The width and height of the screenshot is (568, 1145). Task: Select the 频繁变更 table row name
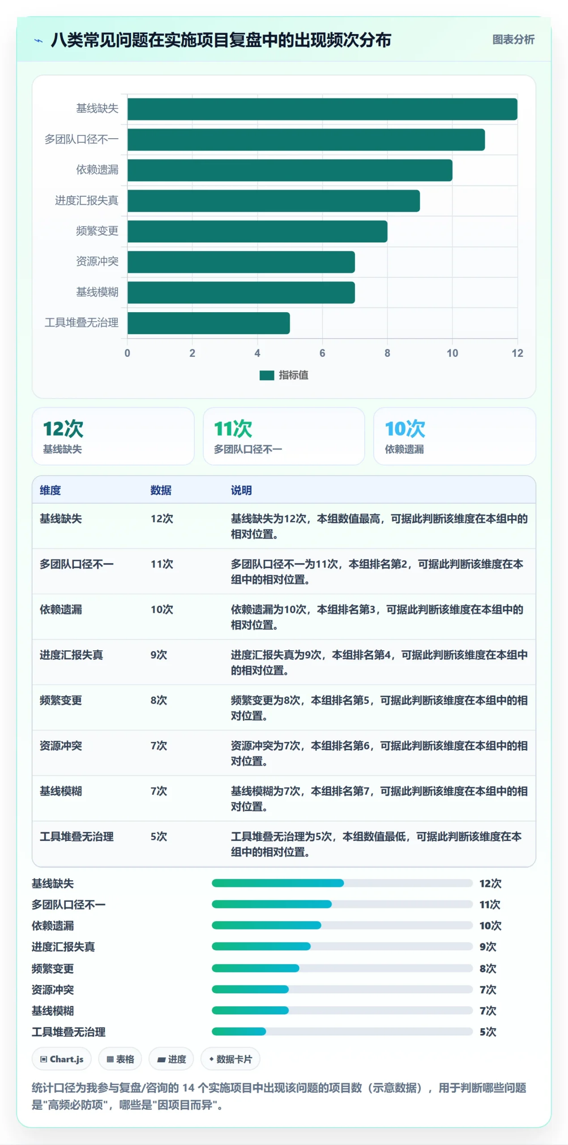pyautogui.click(x=61, y=700)
